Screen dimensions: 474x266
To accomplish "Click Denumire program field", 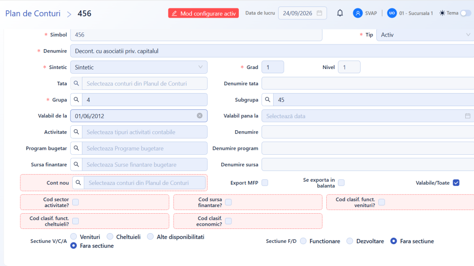I will tap(368, 148).
